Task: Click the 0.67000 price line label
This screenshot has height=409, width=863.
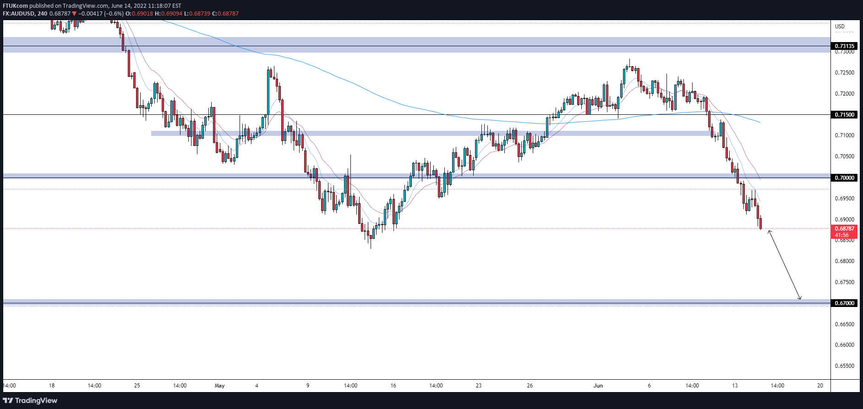Action: pyautogui.click(x=844, y=303)
